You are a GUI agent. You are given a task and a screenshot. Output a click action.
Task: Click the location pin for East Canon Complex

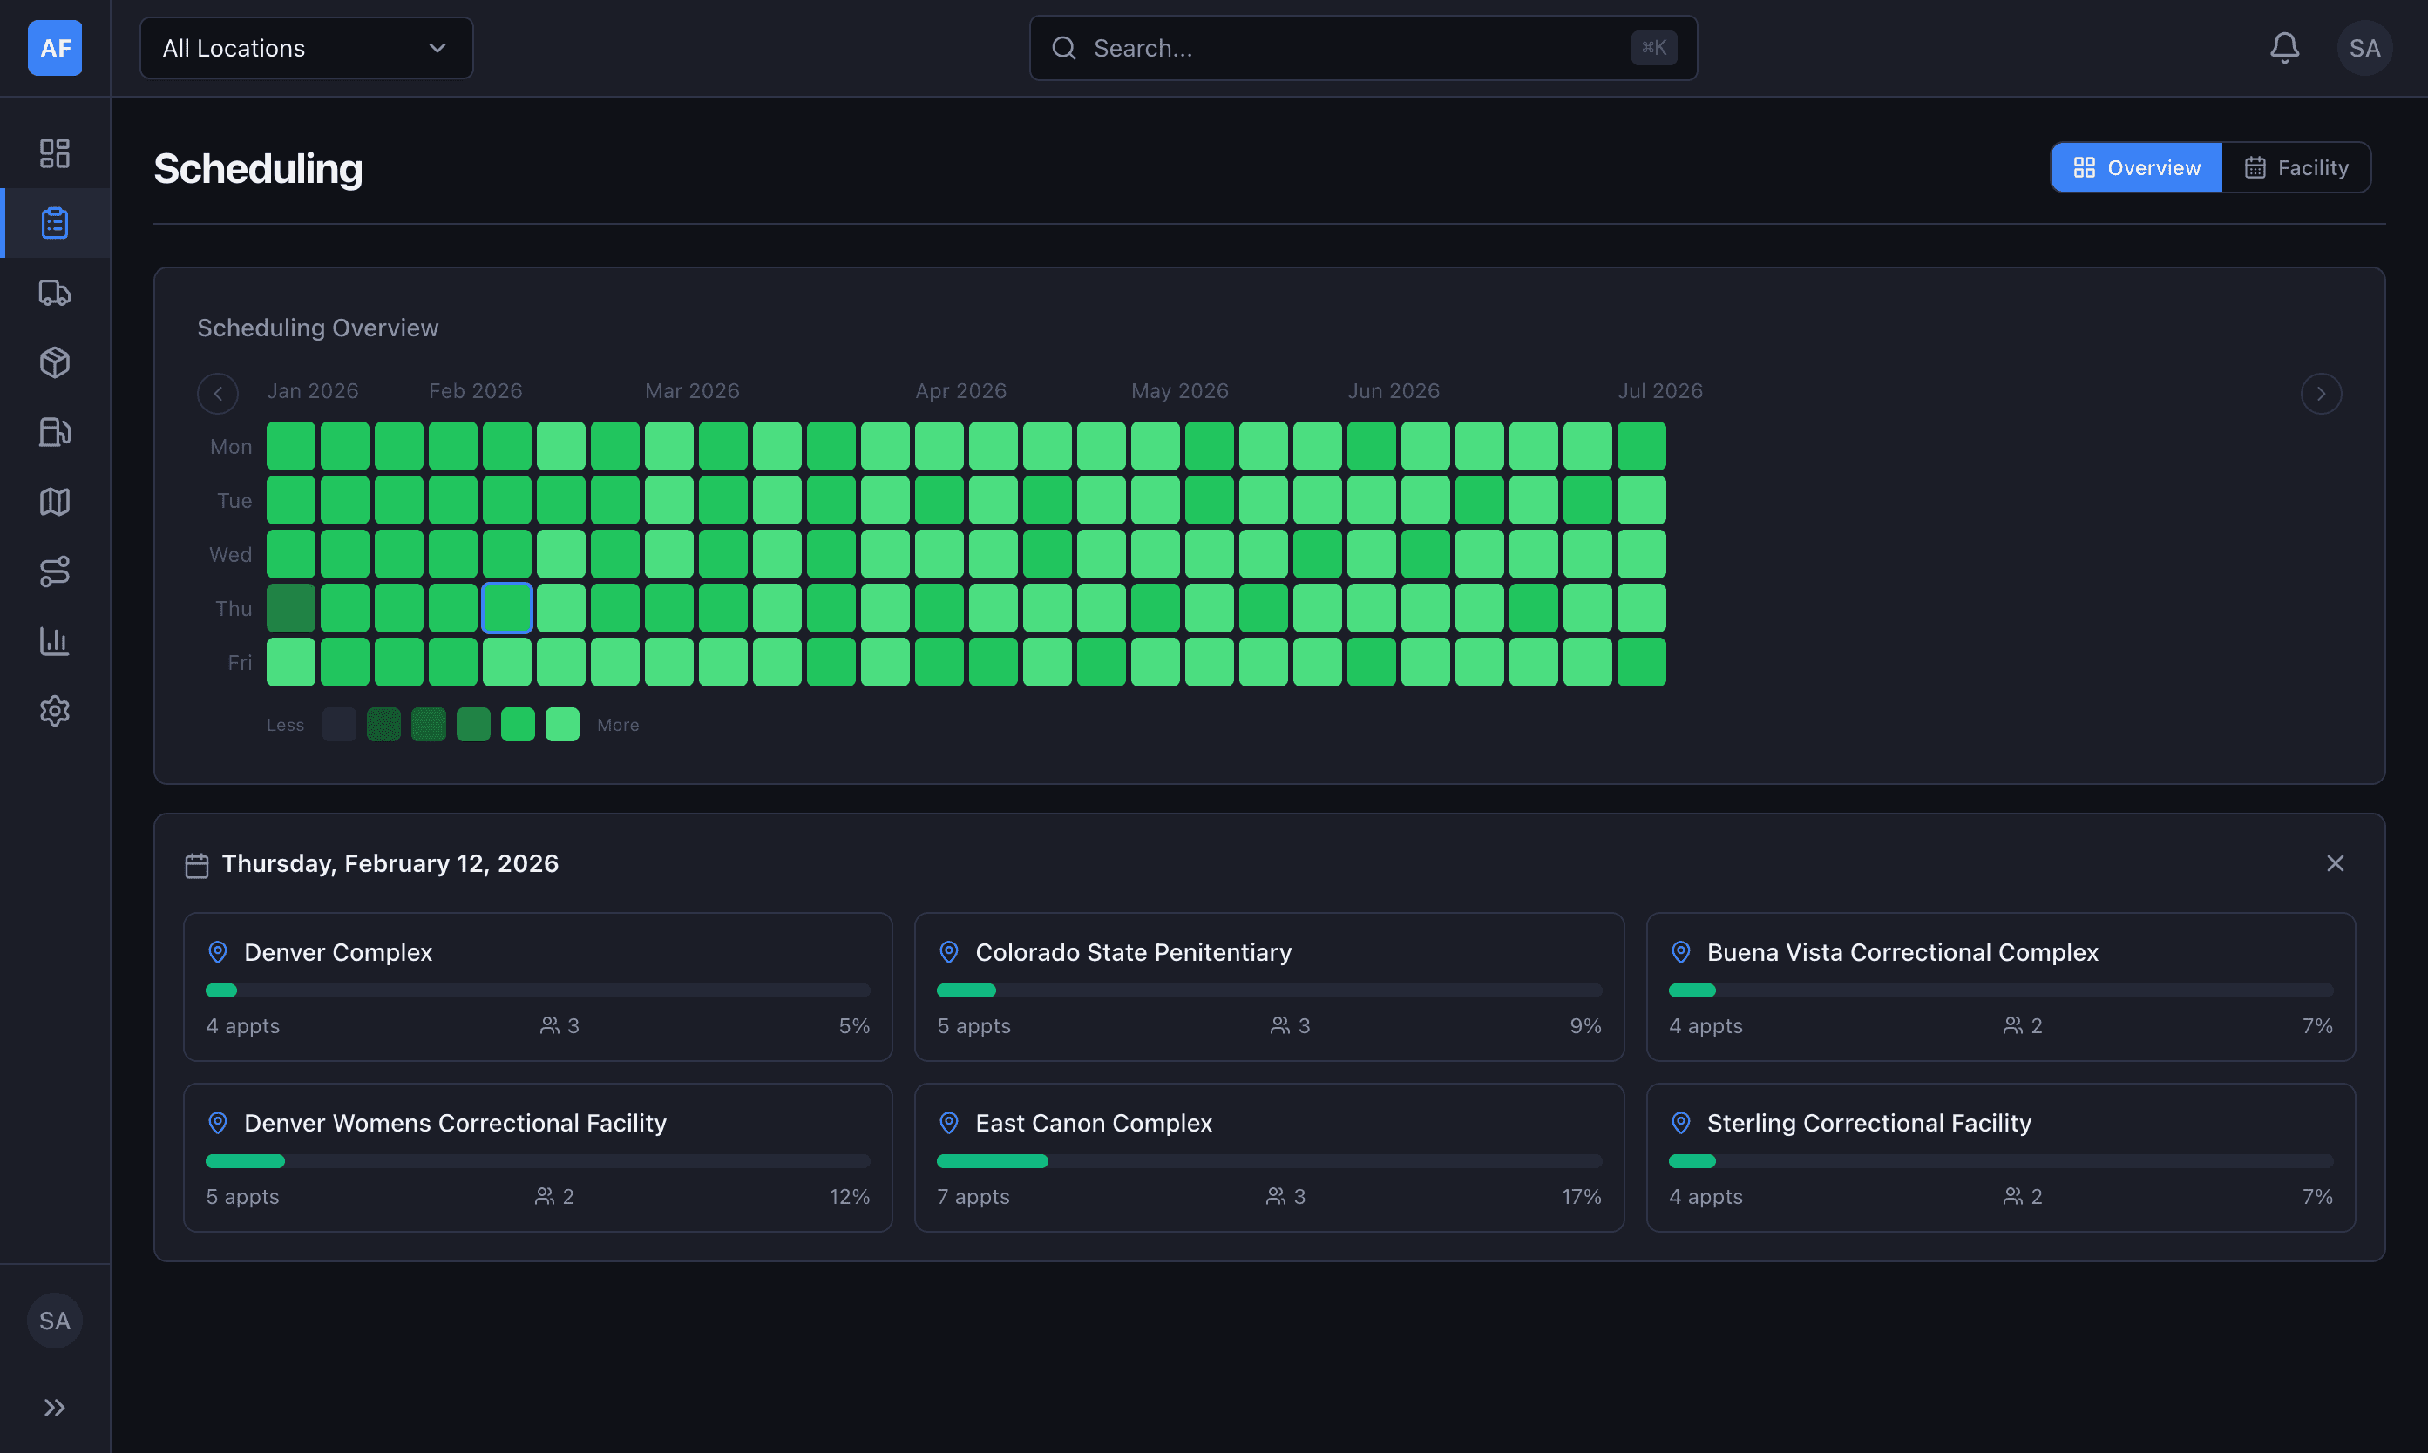(x=948, y=1122)
